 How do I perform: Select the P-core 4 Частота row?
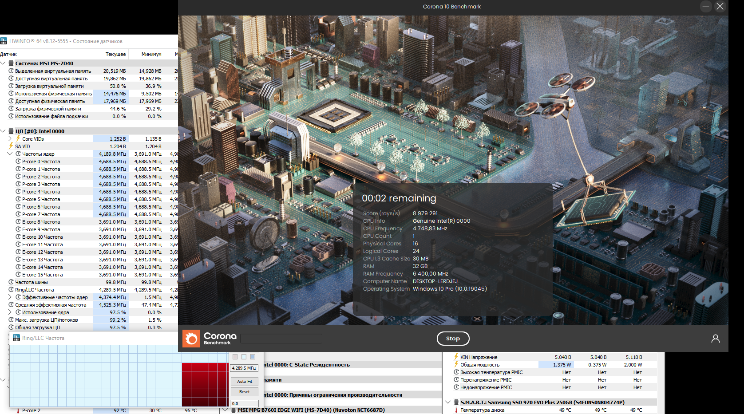(x=89, y=192)
